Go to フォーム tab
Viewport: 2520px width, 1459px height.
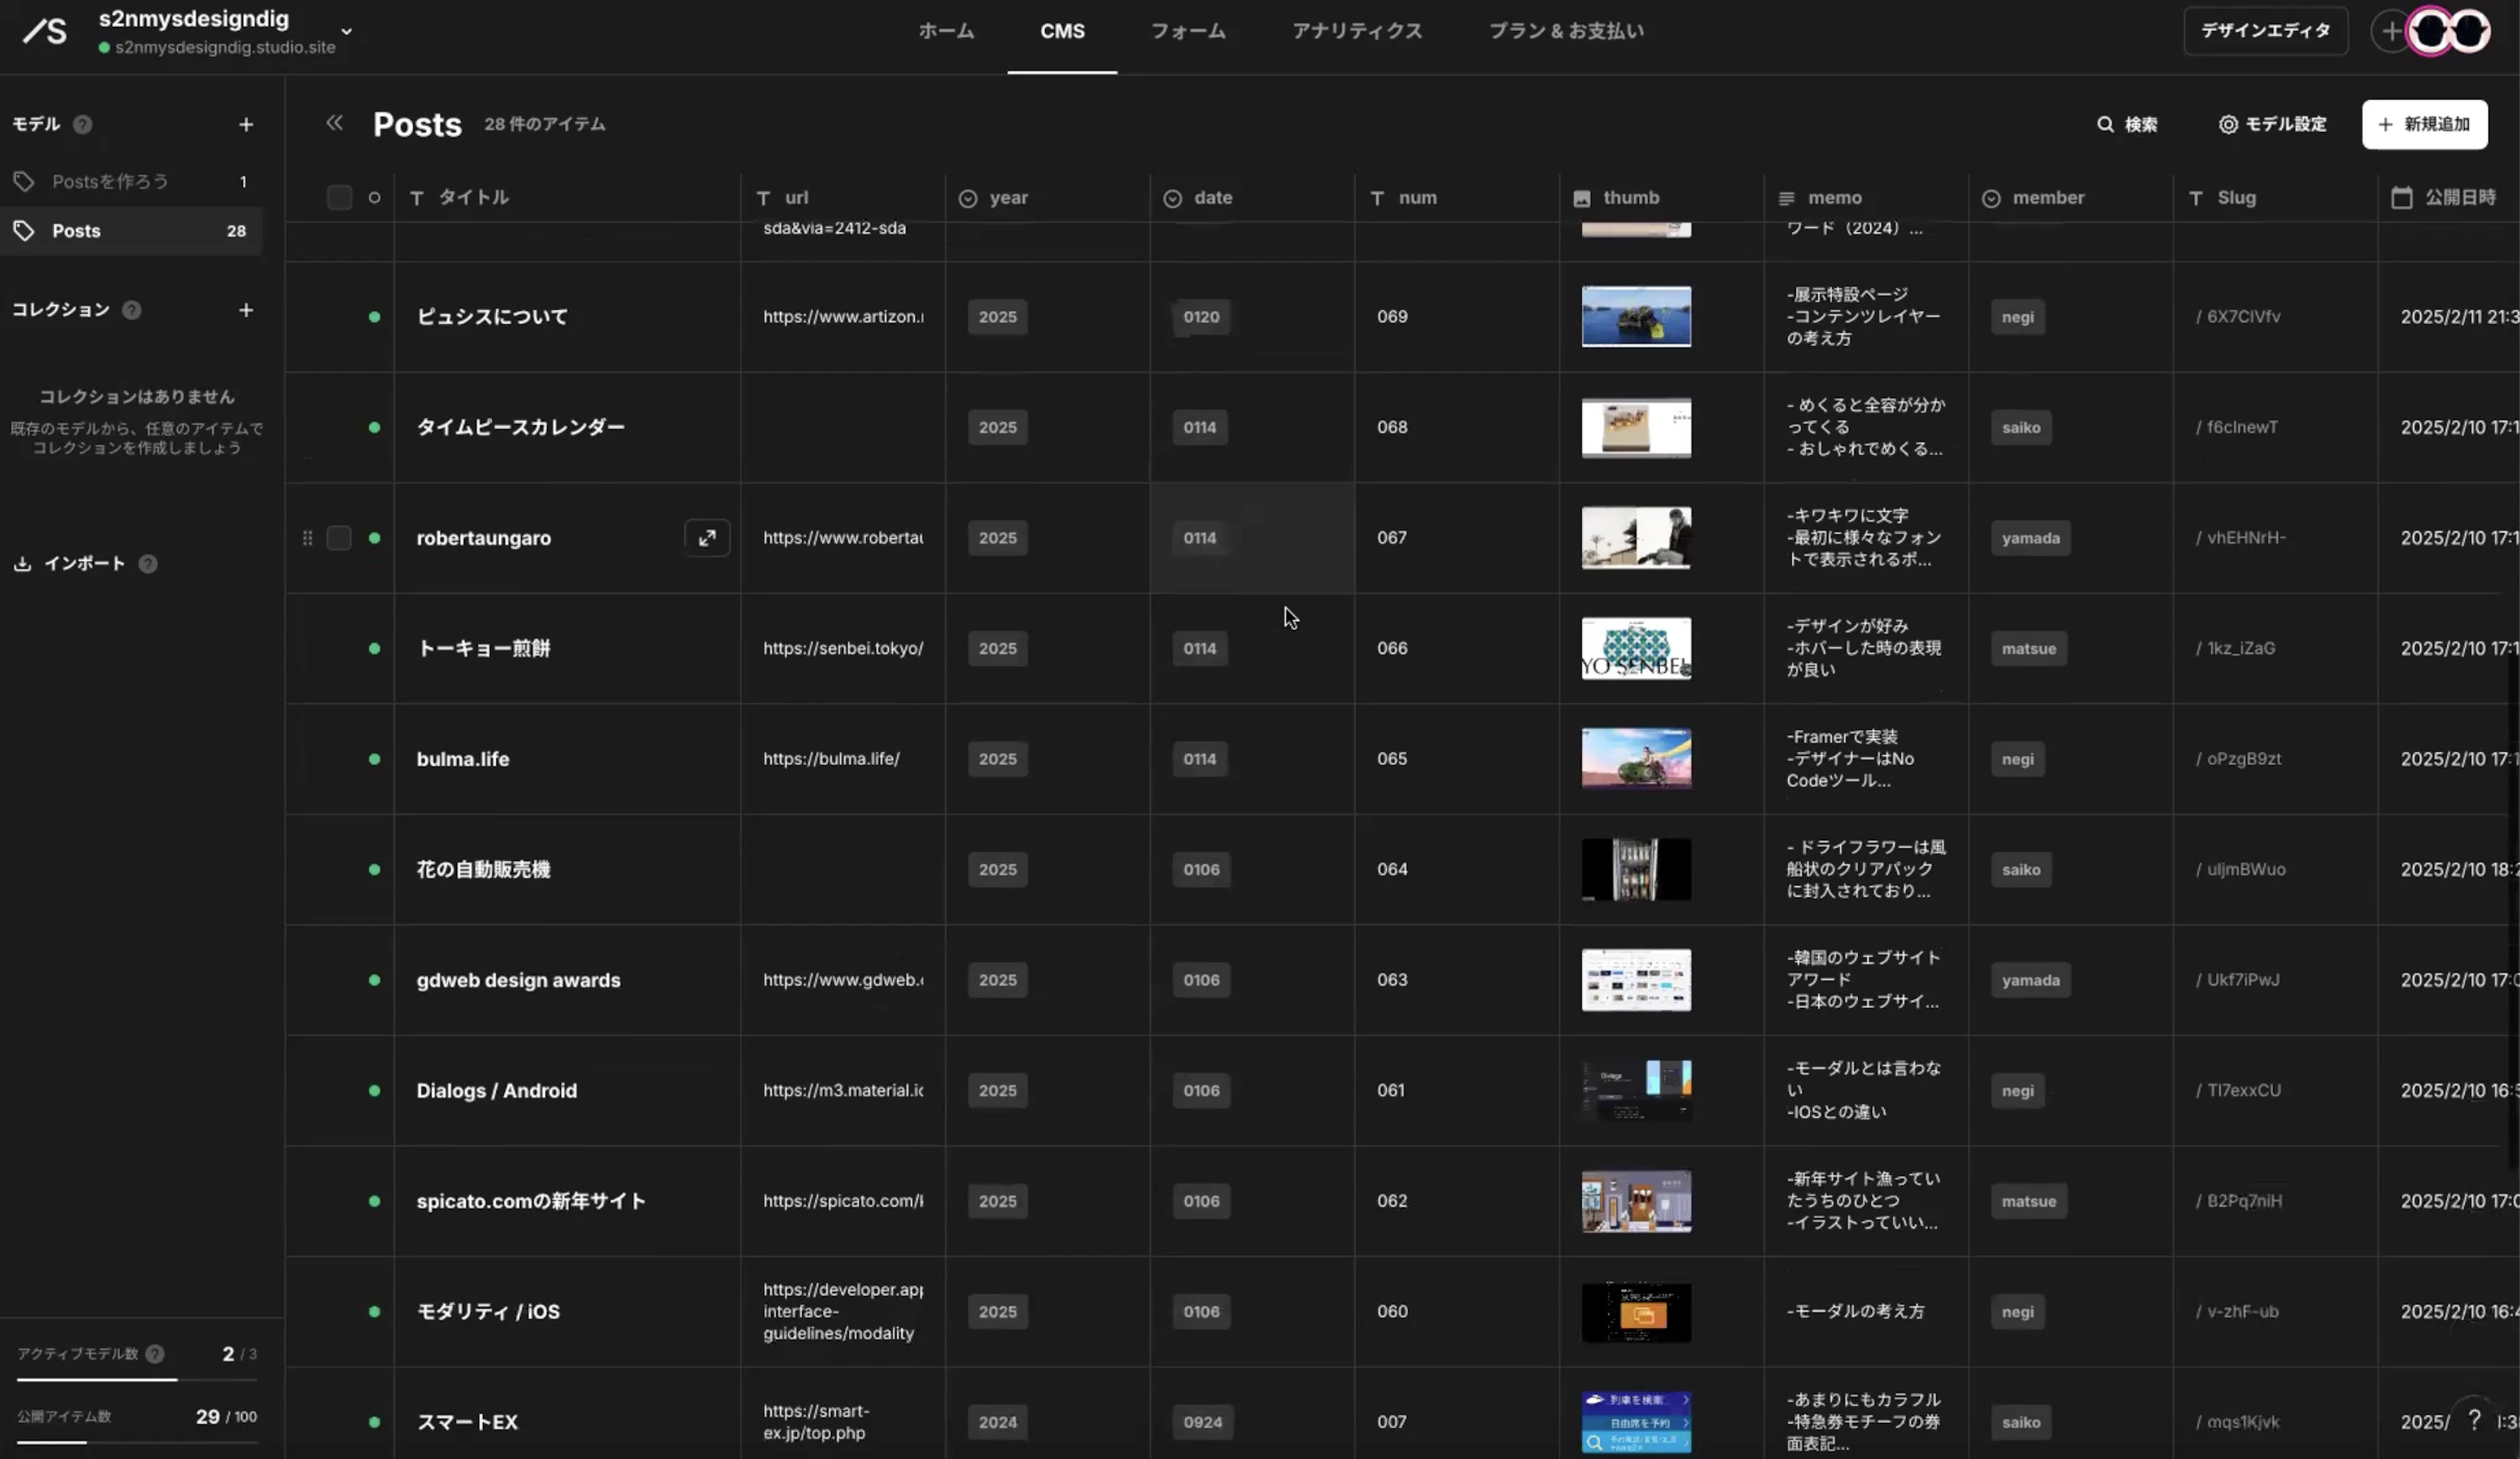point(1187,31)
